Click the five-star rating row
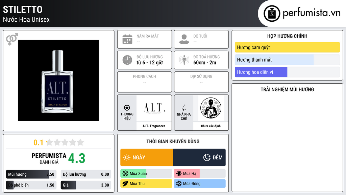Image resolution: width=346 pixels, height=195 pixels. 65,142
